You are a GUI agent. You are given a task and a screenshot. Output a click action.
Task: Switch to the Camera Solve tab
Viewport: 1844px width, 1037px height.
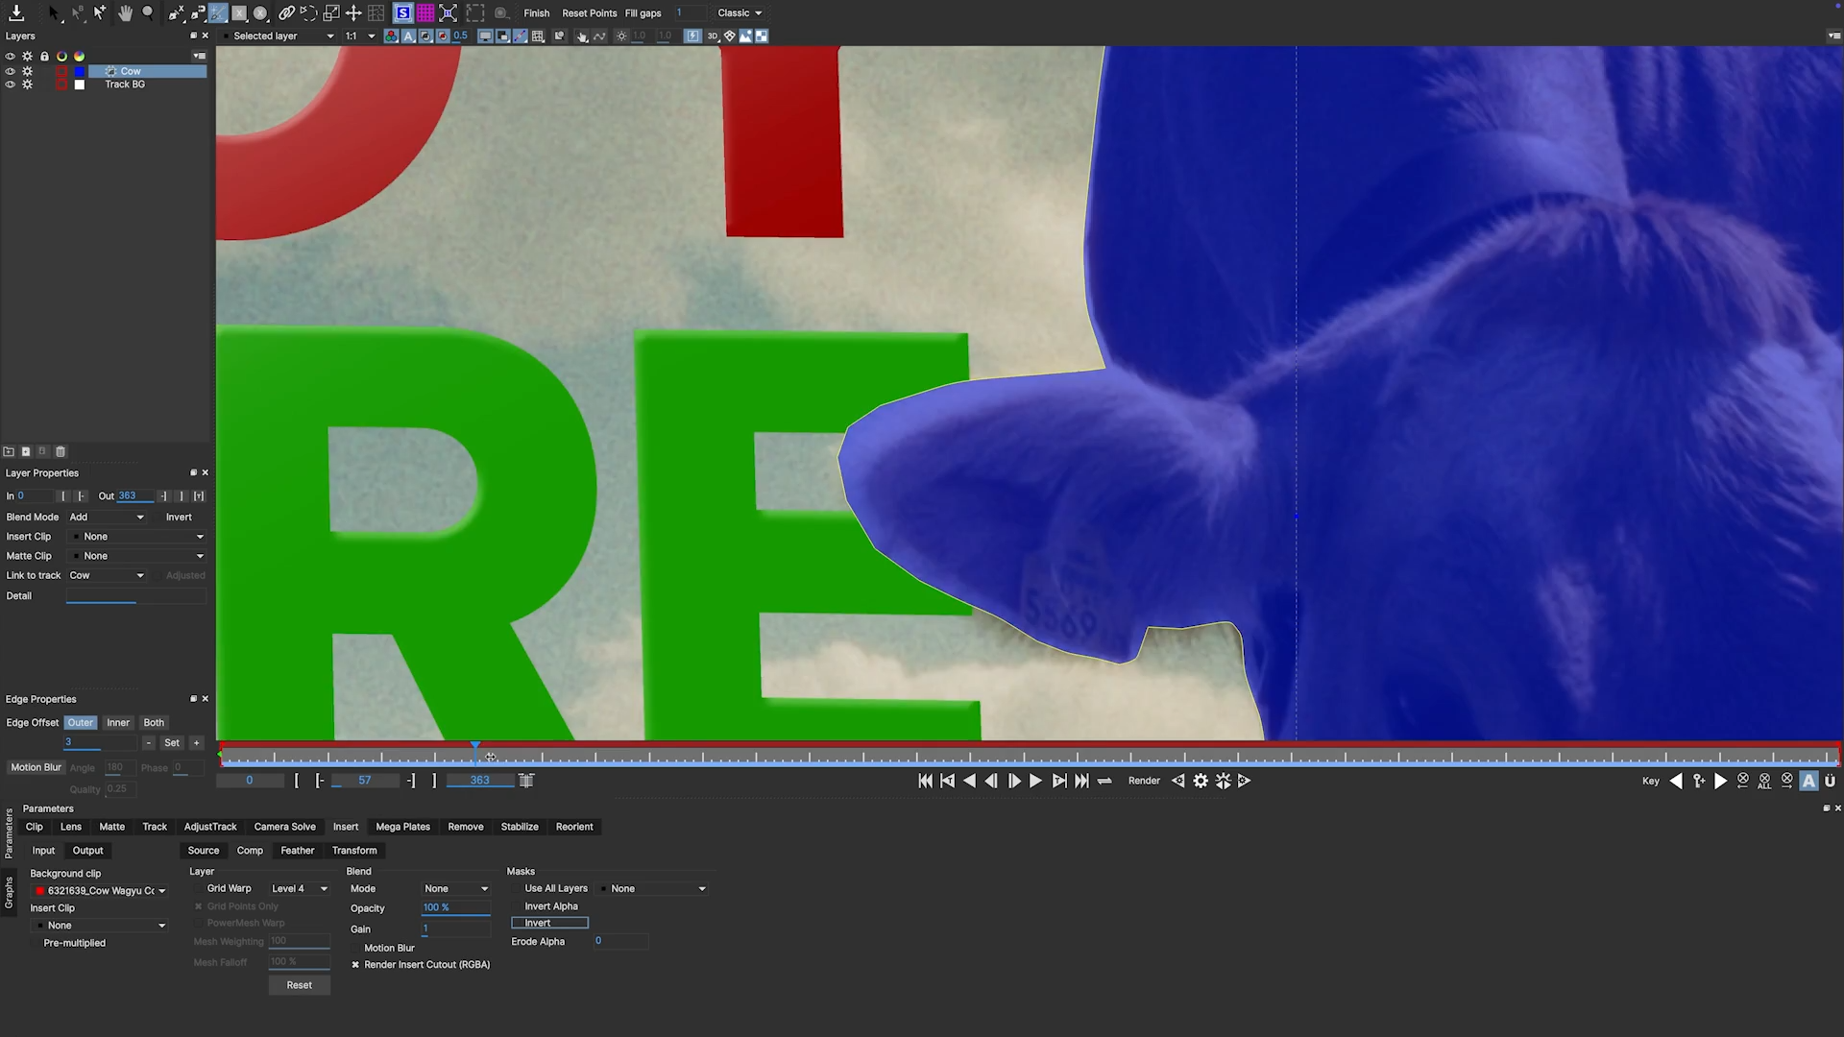284,826
